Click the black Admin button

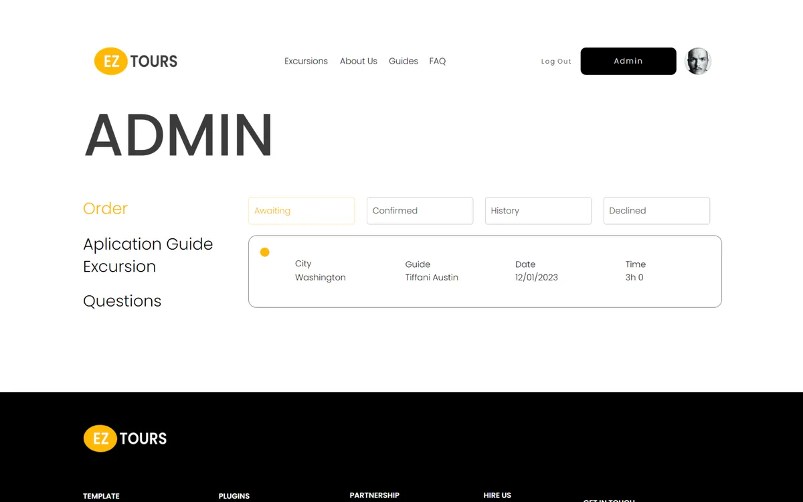pyautogui.click(x=628, y=61)
